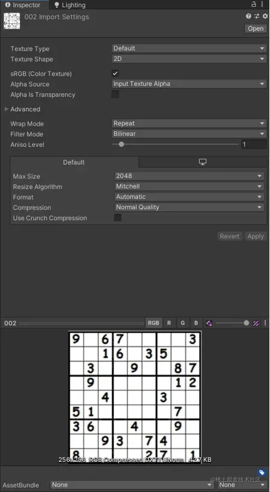Open the Inspector tab's three-dot menu
The height and width of the screenshot is (492, 270).
click(262, 4)
